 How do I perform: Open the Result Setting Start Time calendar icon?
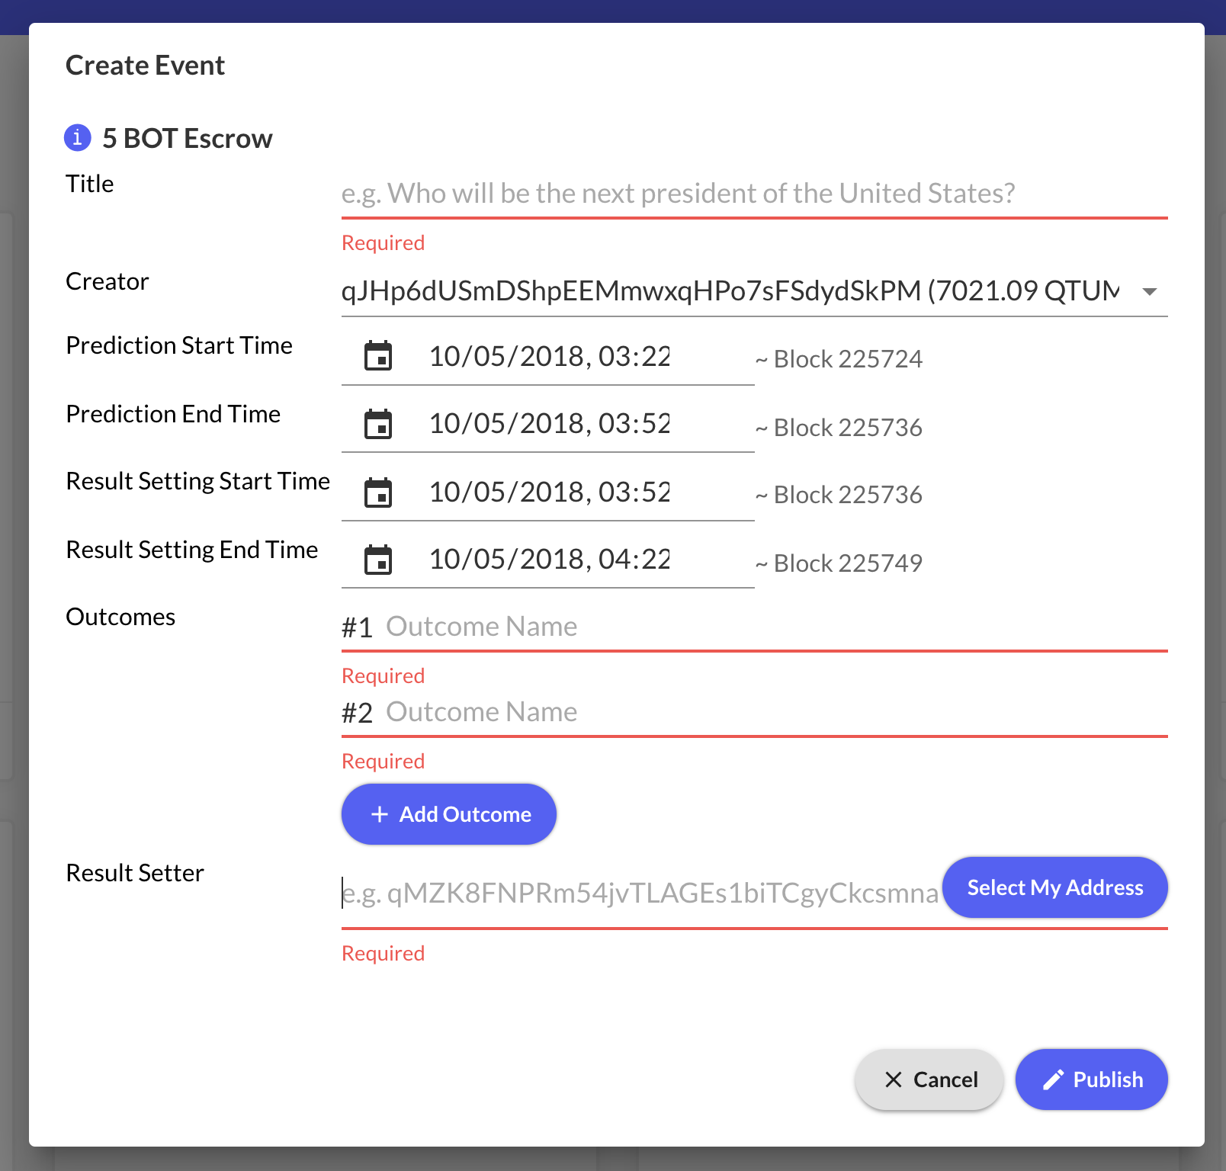point(378,491)
